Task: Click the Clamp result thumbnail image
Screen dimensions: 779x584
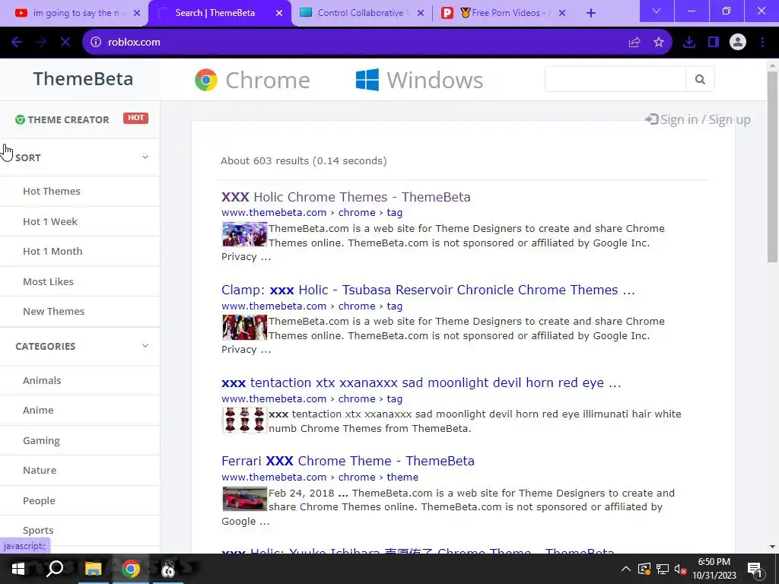Action: pos(244,327)
